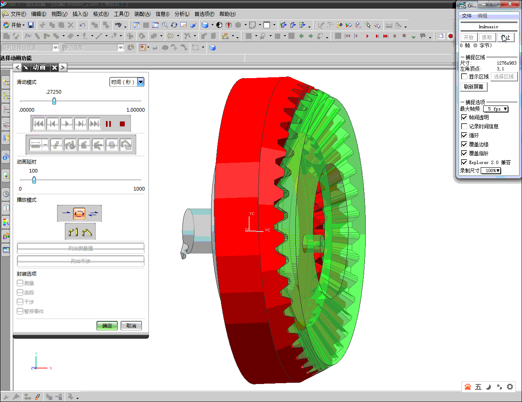This screenshot has width=522, height=402.
Task: Pause the animation with the red pause button
Action: [108, 124]
